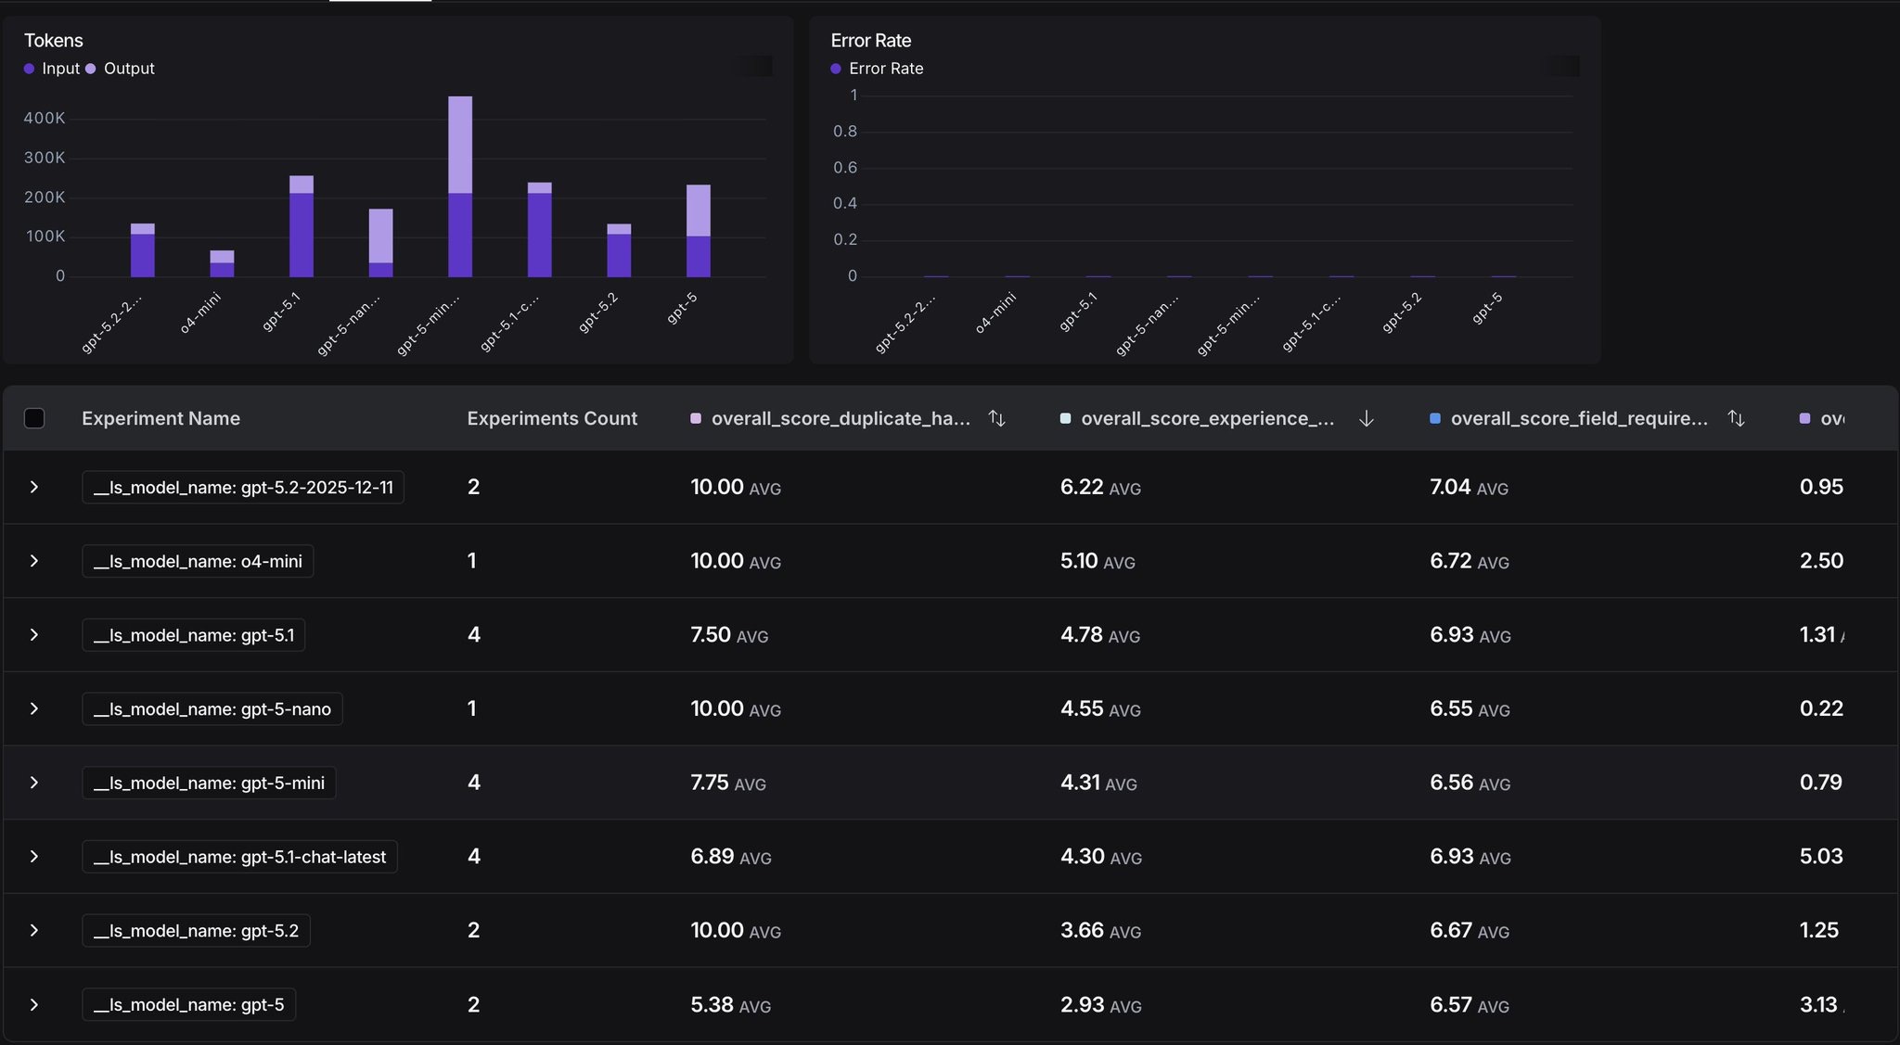Click the Experiments Count column header
Screen dimensions: 1900x1045
point(552,418)
